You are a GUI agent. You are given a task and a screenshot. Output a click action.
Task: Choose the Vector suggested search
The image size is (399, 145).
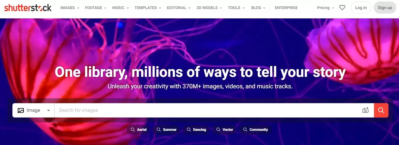pyautogui.click(x=225, y=130)
